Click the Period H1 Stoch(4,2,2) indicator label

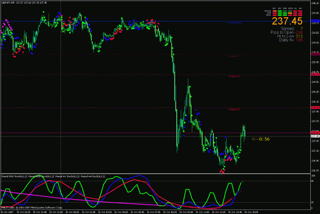tap(68, 176)
